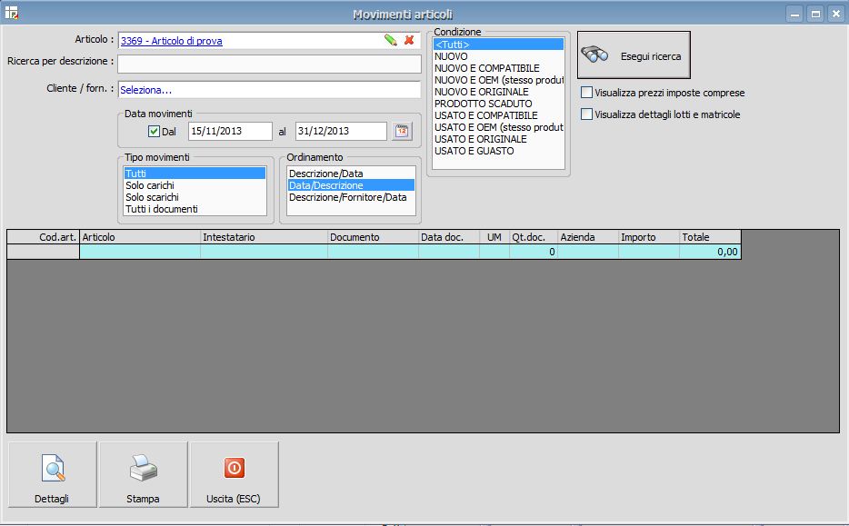Image resolution: width=849 pixels, height=526 pixels.
Task: Click the Intestatario column header
Action: [264, 237]
